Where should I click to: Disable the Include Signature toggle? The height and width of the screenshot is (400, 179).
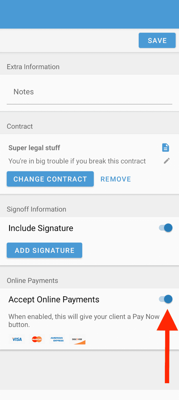tap(165, 228)
